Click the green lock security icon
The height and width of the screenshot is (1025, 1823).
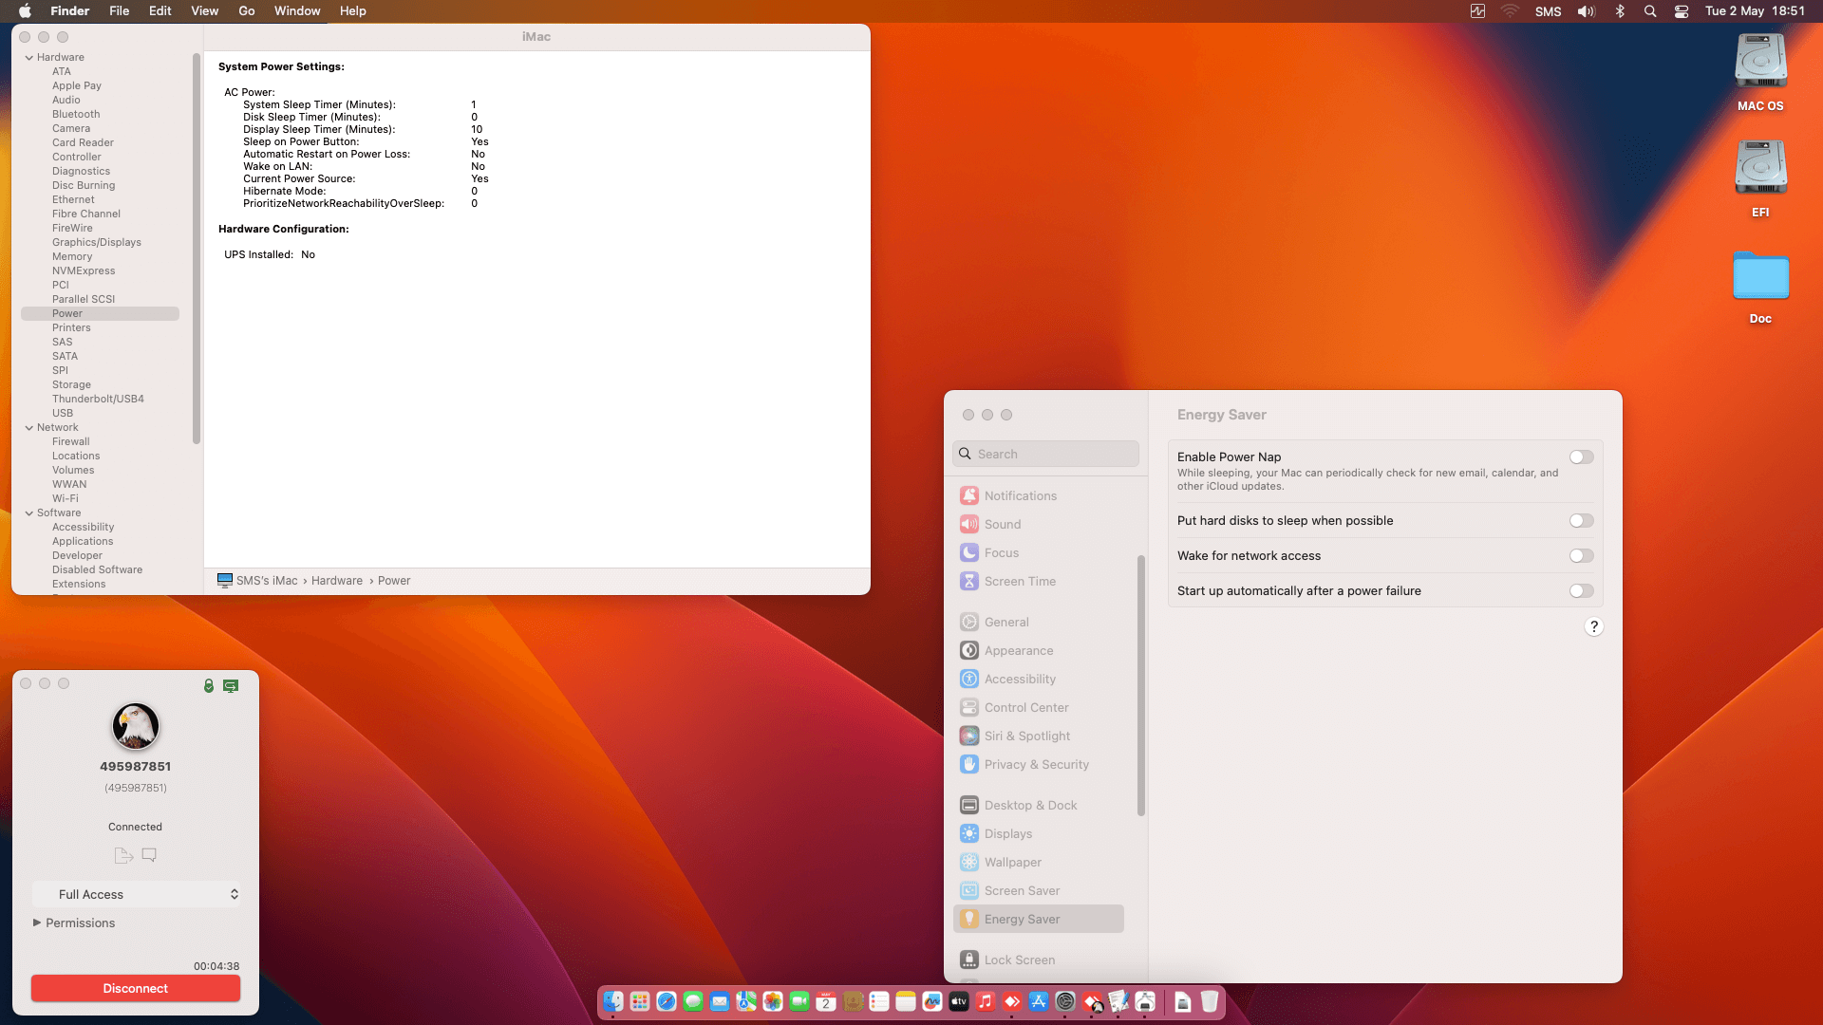click(209, 685)
